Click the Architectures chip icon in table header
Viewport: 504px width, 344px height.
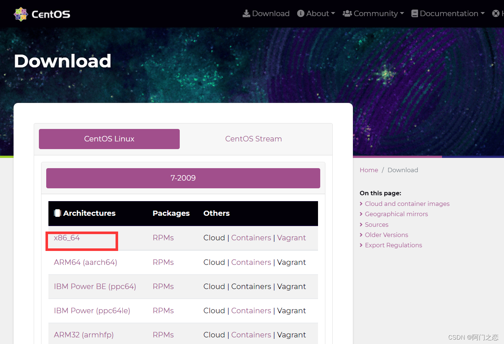57,213
